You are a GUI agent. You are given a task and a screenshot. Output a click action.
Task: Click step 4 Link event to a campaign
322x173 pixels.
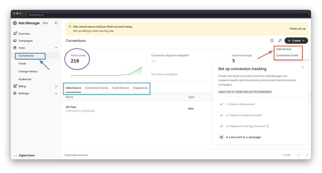click(x=244, y=137)
